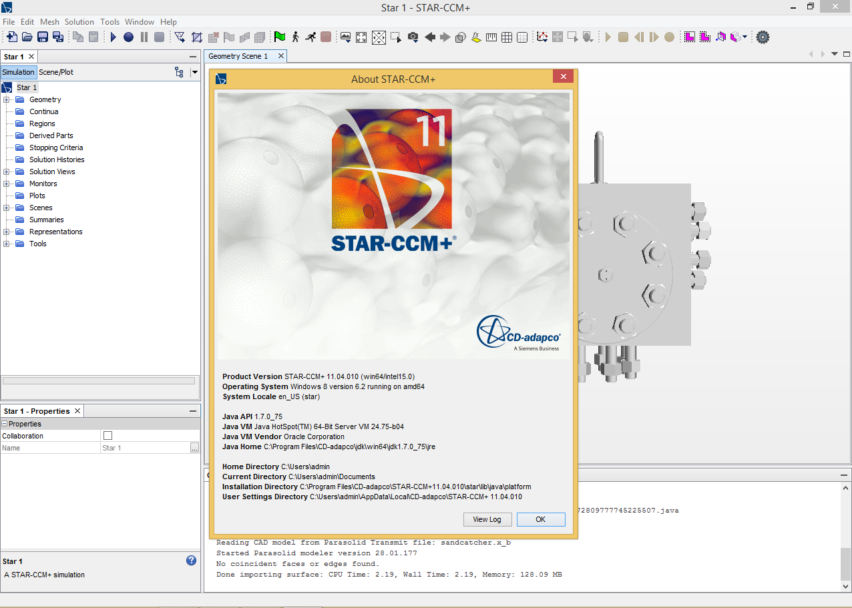Screen dimensions: 852x608
Task: Click the Pause Macro toolbar icon
Action: 144,37
